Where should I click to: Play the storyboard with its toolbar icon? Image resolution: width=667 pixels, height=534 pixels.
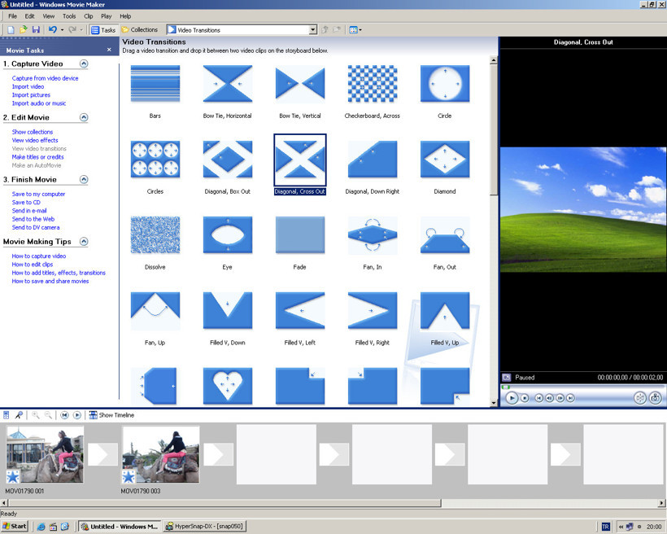[x=77, y=415]
